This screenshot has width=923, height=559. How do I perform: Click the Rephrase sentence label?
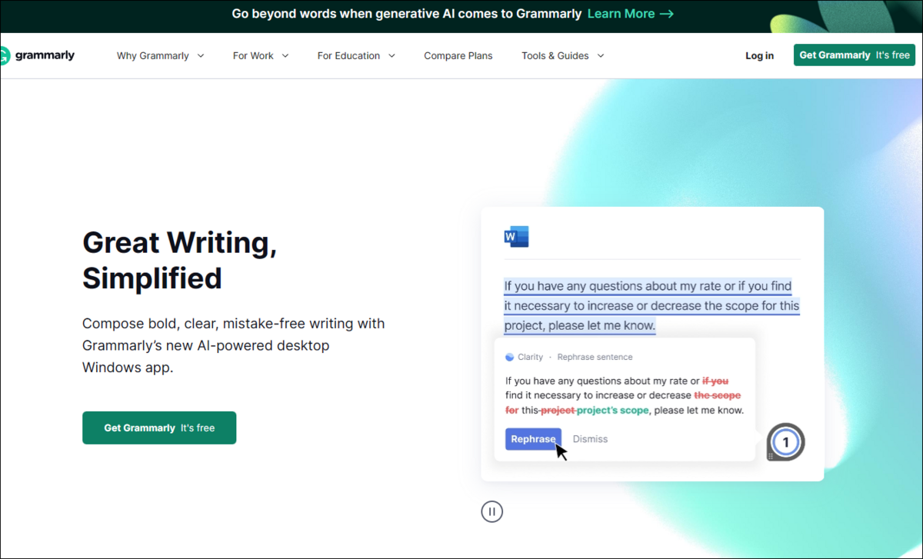point(595,357)
